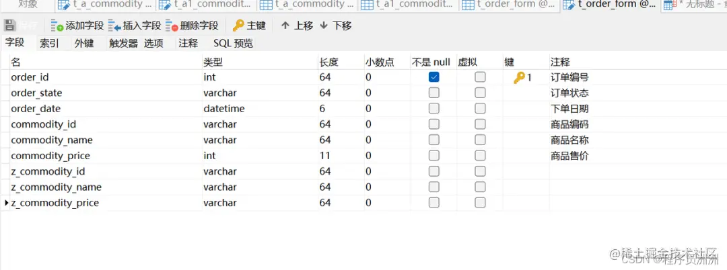Click the 插入字段 insert field button
The height and width of the screenshot is (270, 727).
tap(135, 26)
